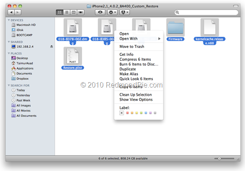
Task: Switch to column view
Action: pos(74,12)
